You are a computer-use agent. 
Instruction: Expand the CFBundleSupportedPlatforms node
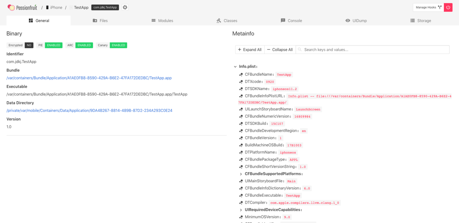(x=241, y=174)
